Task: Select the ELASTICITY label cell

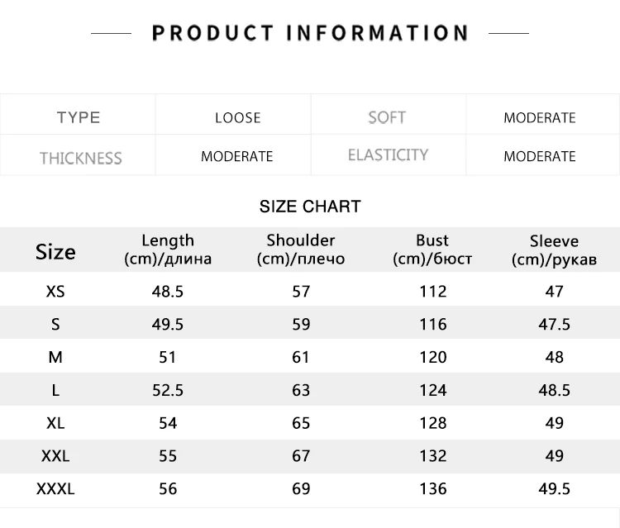Action: (389, 155)
